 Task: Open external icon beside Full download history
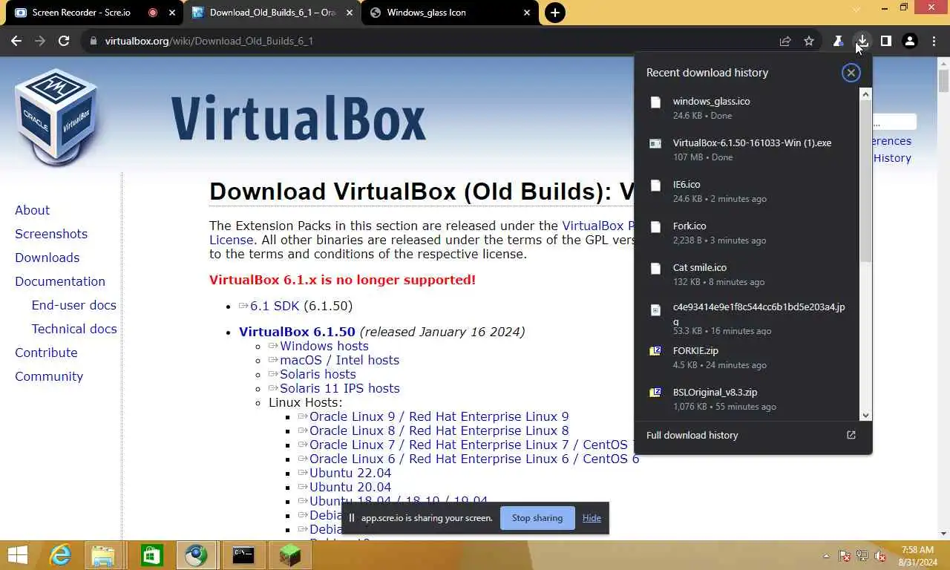click(851, 435)
